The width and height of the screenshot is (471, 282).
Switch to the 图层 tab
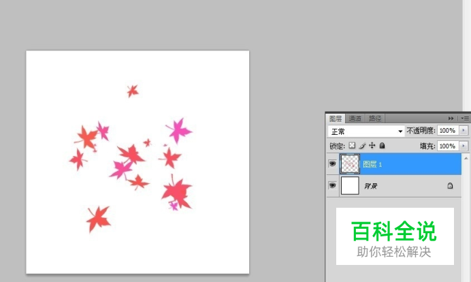click(336, 119)
